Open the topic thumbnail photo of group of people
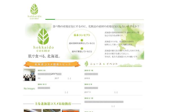The width and height of the screenshot is (169, 112). tap(29, 75)
